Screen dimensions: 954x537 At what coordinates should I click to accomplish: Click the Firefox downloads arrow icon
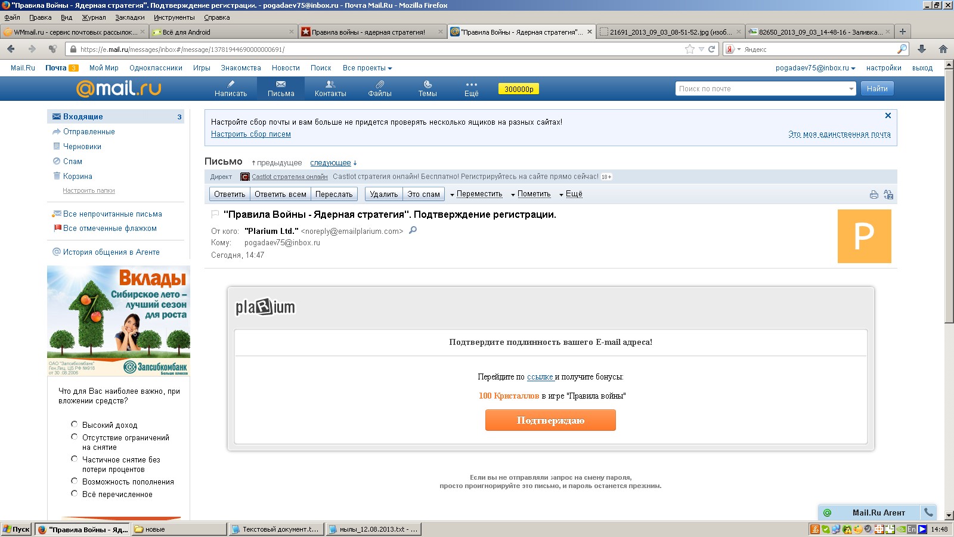point(922,49)
